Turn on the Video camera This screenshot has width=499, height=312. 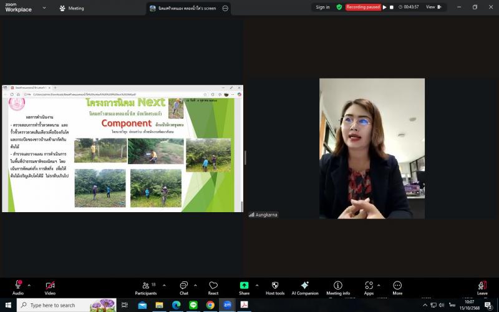(50, 288)
